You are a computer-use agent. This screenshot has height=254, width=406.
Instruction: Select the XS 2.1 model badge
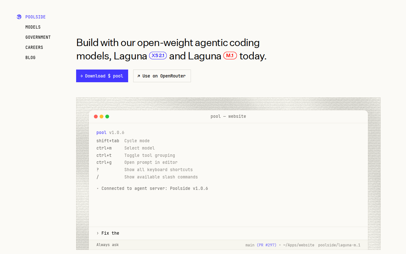(158, 56)
